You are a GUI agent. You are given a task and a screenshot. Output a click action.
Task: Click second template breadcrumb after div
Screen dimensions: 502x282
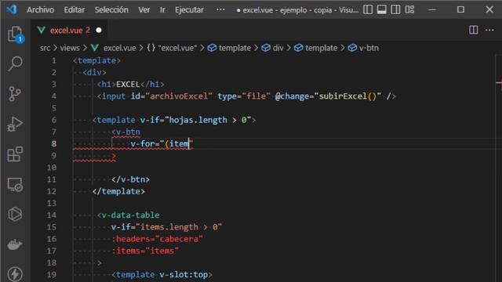tap(315, 48)
